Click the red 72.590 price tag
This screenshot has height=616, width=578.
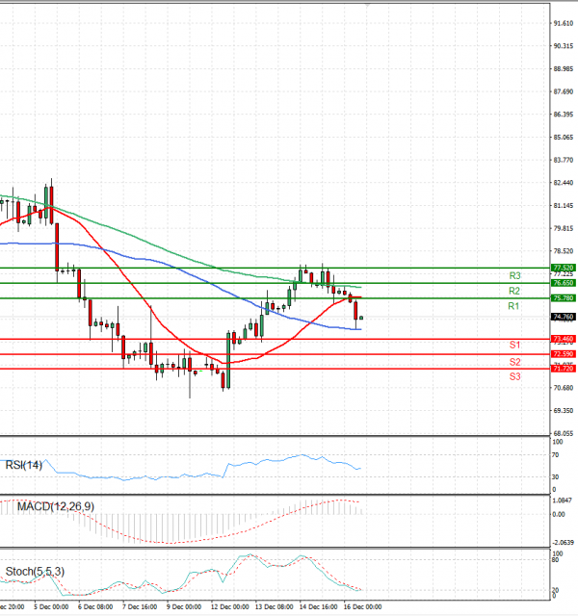[563, 354]
